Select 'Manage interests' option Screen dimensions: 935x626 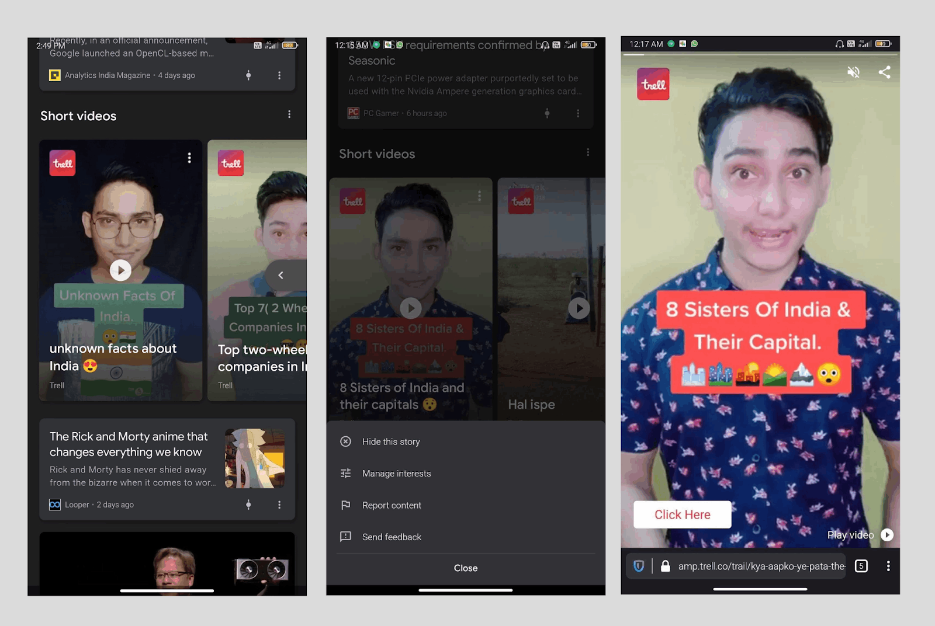[466, 474]
